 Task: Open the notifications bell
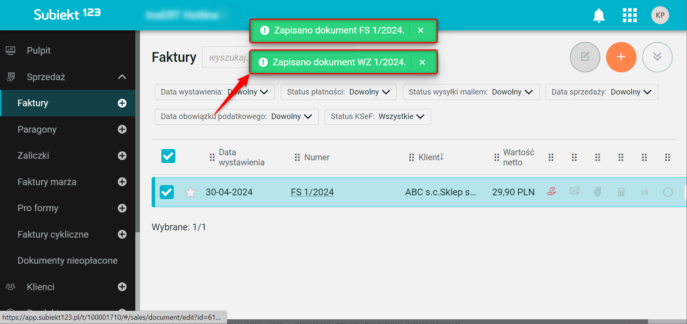(599, 16)
